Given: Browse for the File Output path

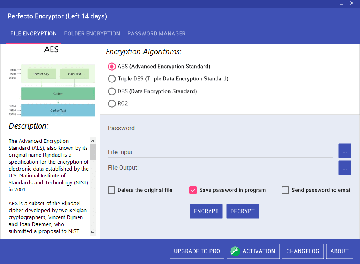Looking at the screenshot, I should tap(345, 168).
